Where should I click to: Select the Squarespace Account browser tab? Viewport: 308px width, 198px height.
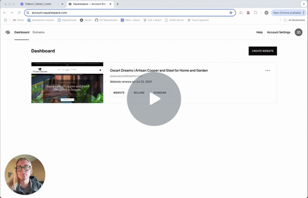point(90,4)
